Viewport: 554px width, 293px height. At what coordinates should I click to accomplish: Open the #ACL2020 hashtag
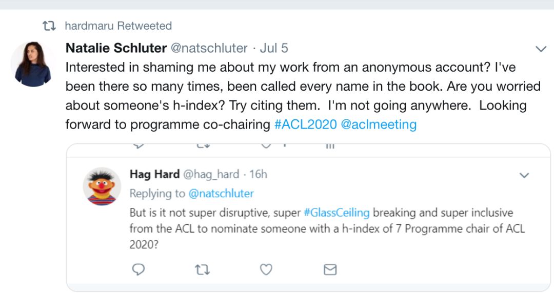point(305,124)
